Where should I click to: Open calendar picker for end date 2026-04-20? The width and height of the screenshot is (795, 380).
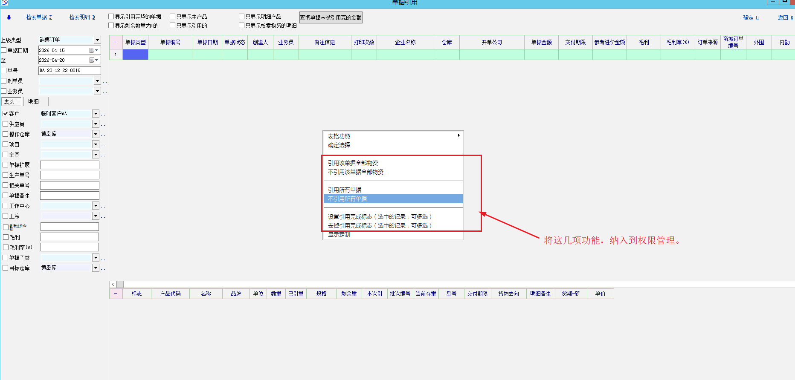click(92, 60)
